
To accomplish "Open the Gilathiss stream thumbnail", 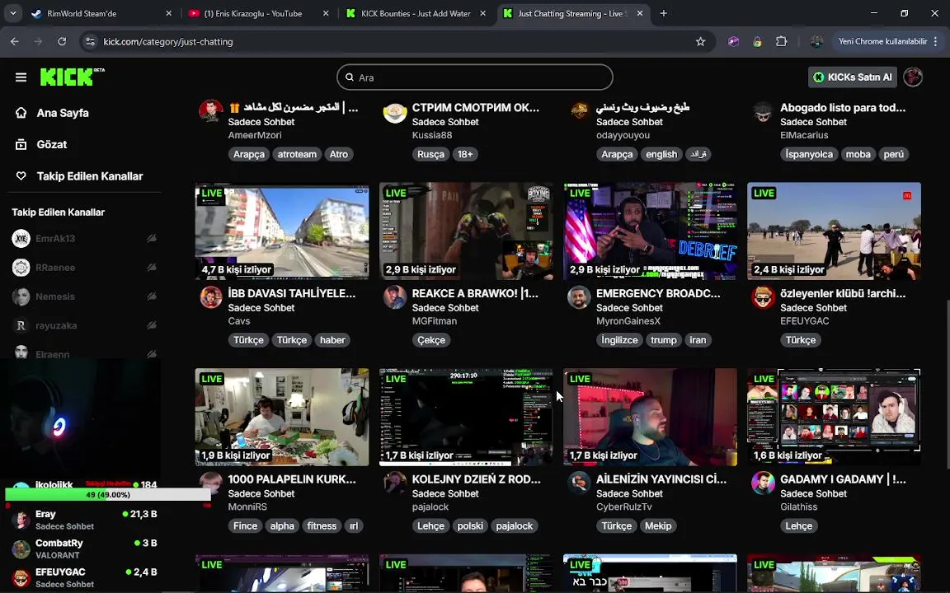I will click(x=835, y=417).
